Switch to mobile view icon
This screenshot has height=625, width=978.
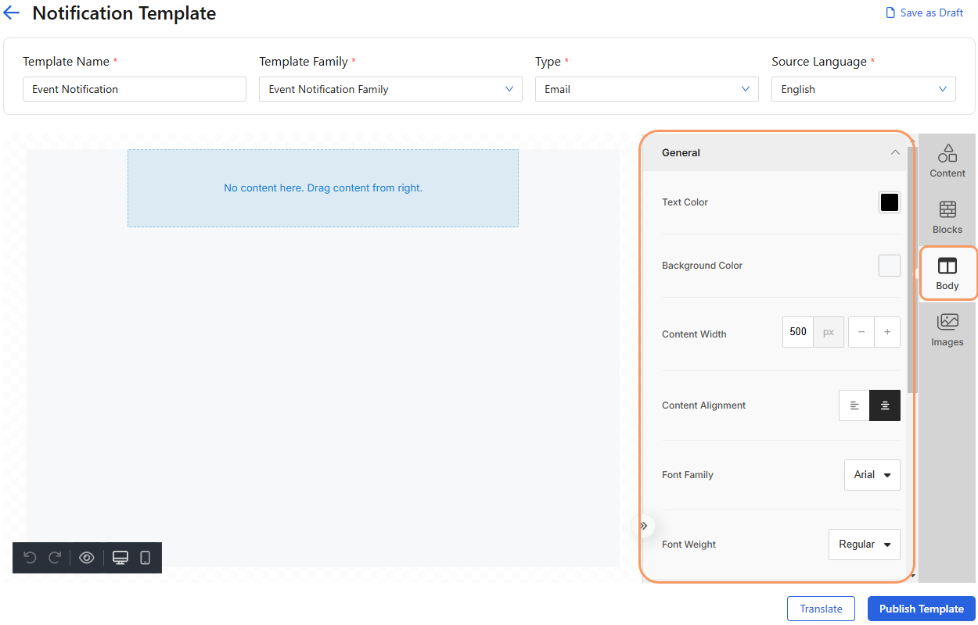(x=145, y=558)
